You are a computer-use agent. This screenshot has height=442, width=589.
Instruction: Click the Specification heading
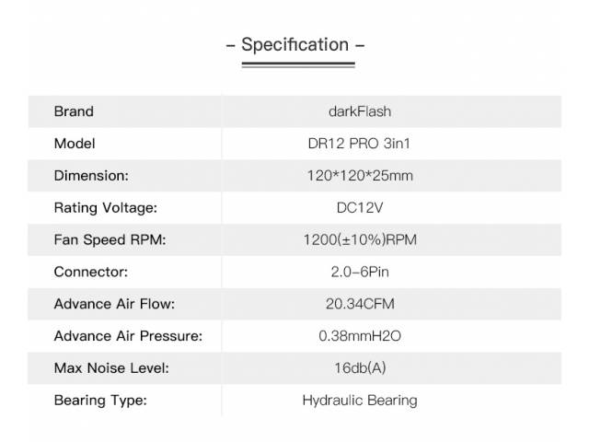pyautogui.click(x=294, y=45)
